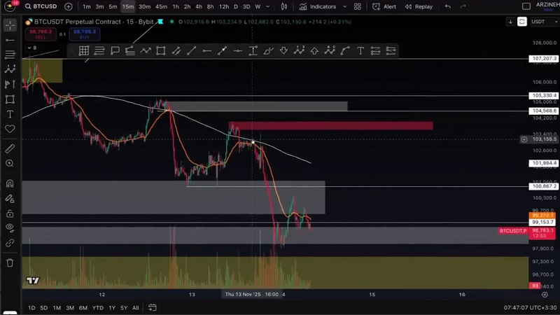The image size is (560, 315).
Task: Select the 1M date range
Action: 57,308
